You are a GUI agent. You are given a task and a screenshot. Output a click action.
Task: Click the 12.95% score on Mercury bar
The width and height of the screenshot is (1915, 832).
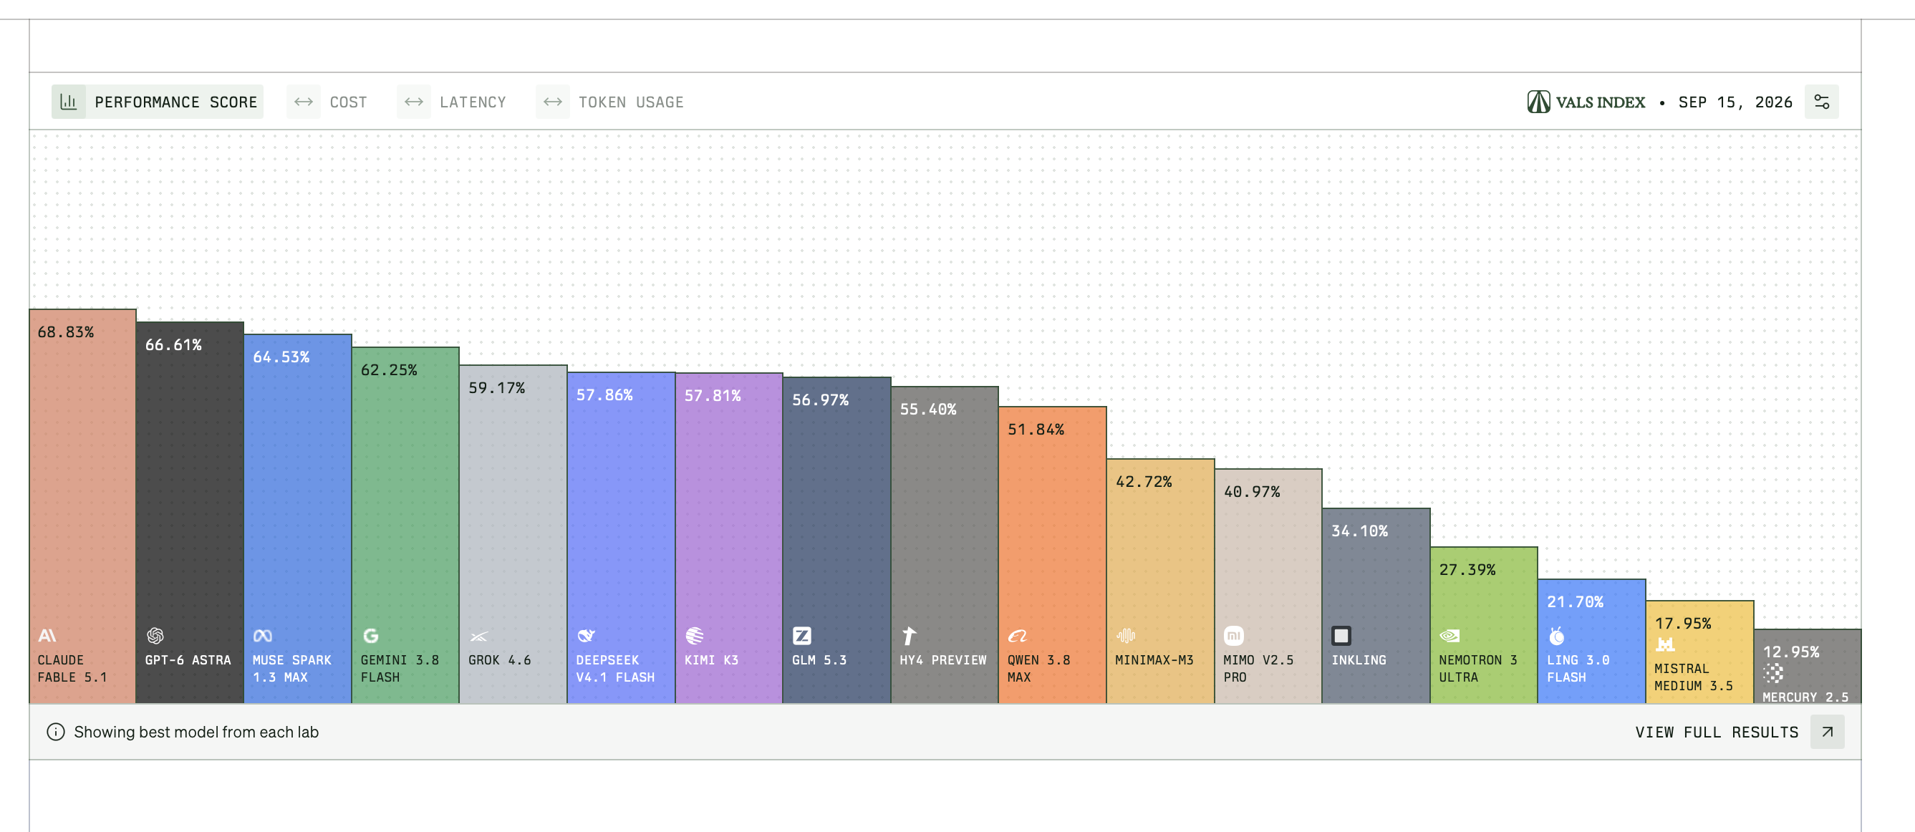[1791, 652]
